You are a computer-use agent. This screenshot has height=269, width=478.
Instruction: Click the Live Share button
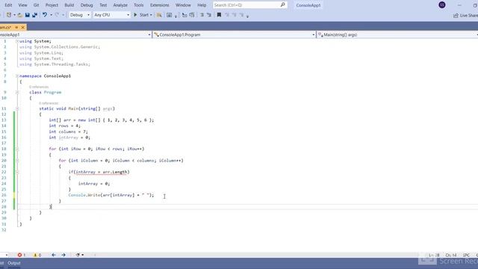pyautogui.click(x=465, y=16)
